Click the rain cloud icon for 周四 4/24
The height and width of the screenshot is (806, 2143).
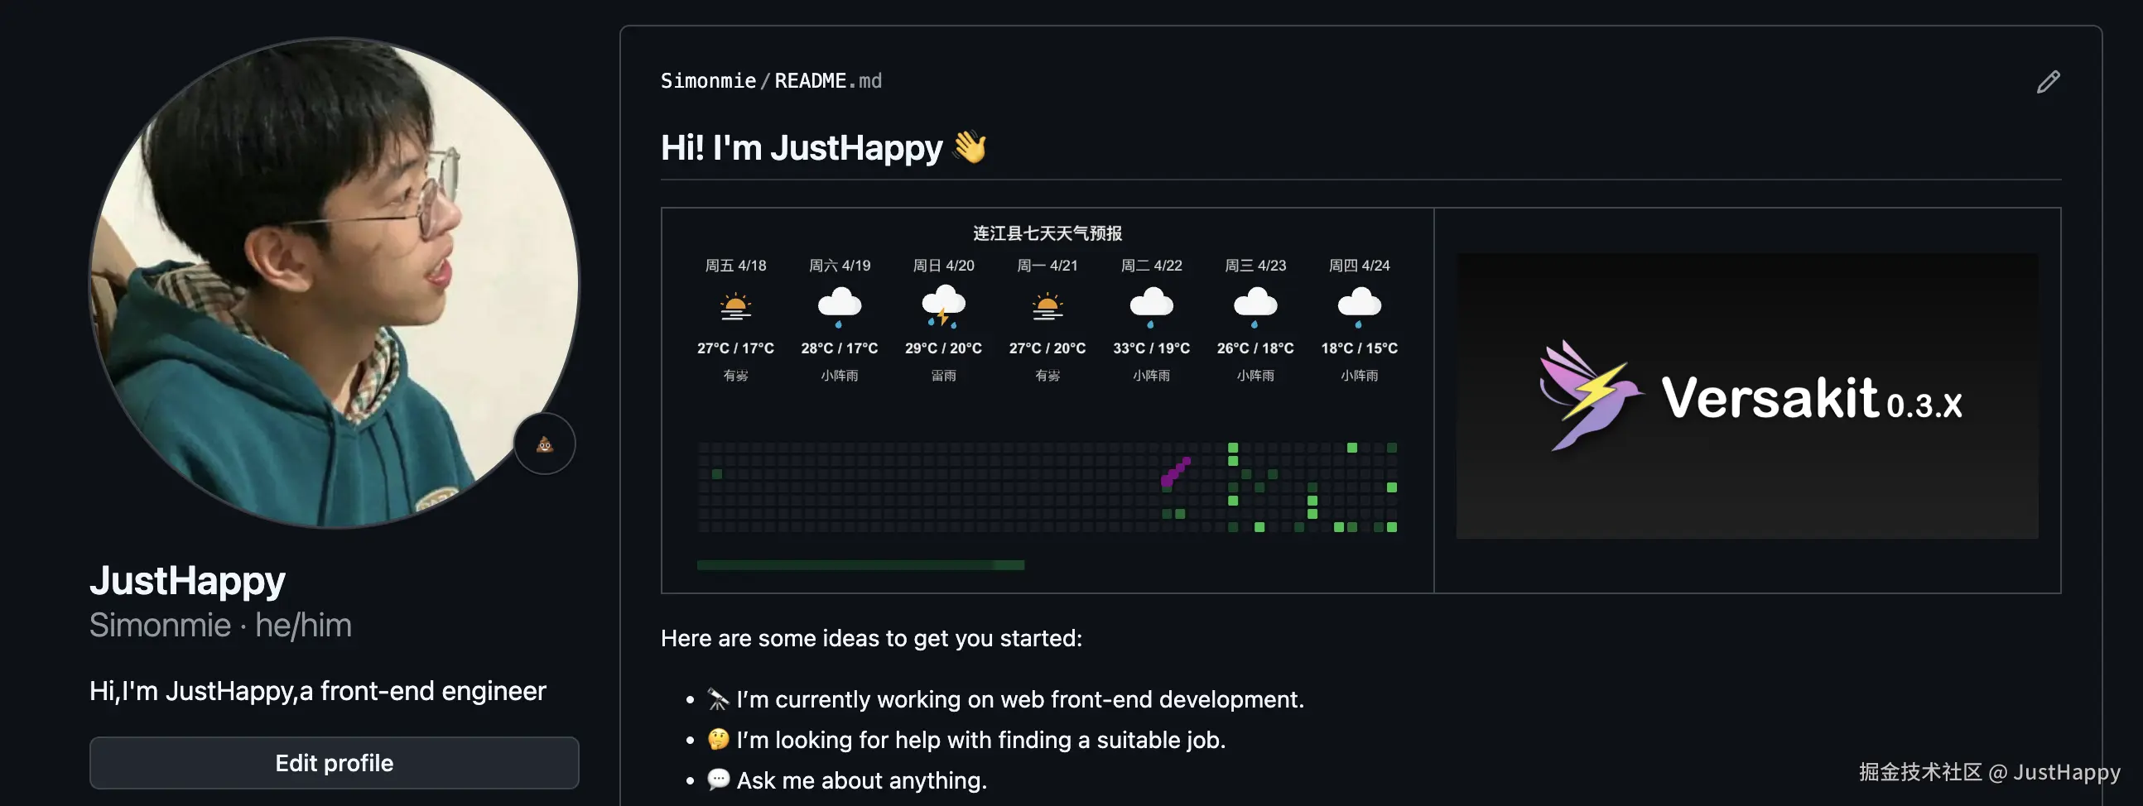click(1359, 306)
